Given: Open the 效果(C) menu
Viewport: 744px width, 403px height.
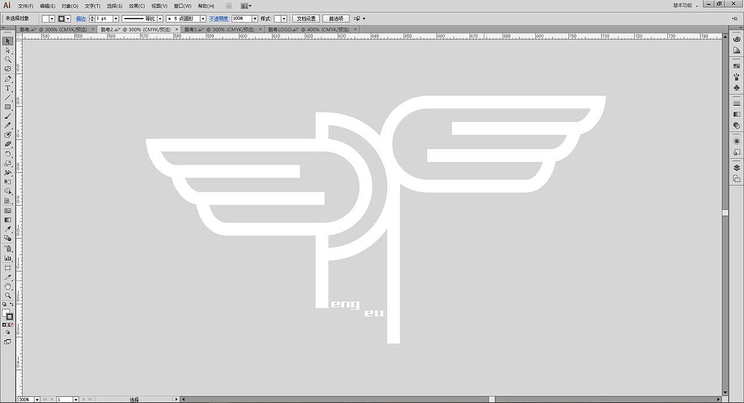Looking at the screenshot, I should click(x=137, y=6).
